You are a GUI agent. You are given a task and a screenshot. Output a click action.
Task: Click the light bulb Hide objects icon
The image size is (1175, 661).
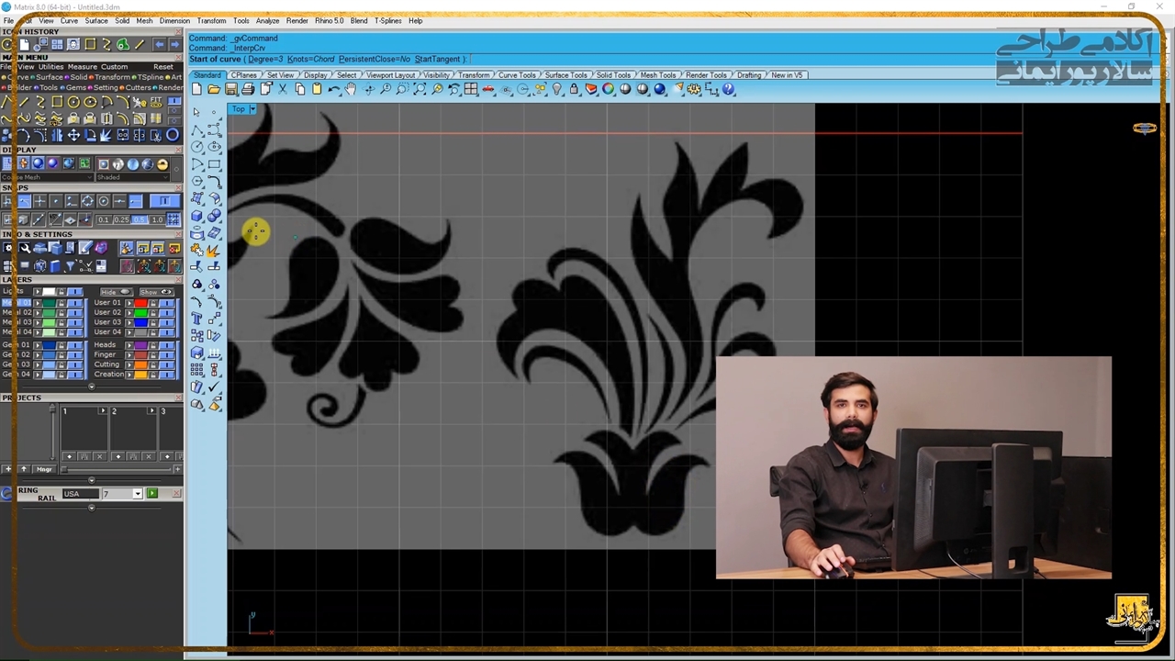point(557,89)
